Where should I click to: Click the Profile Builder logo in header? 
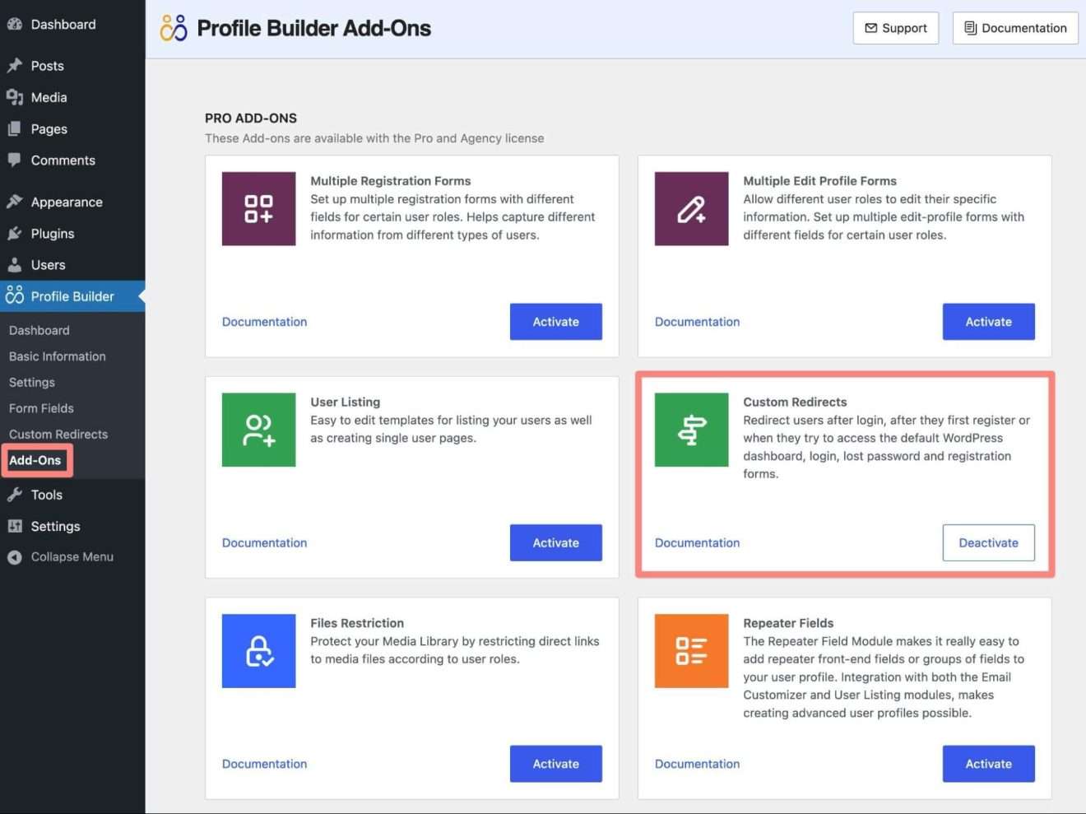click(174, 28)
